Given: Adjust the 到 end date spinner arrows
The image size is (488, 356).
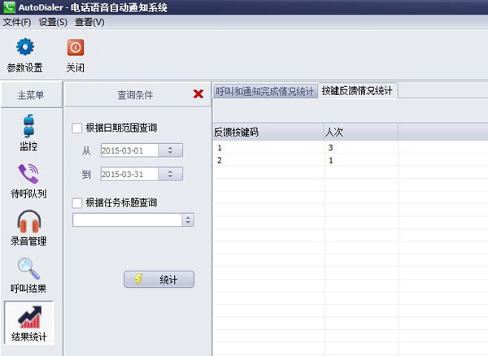Looking at the screenshot, I should point(170,174).
